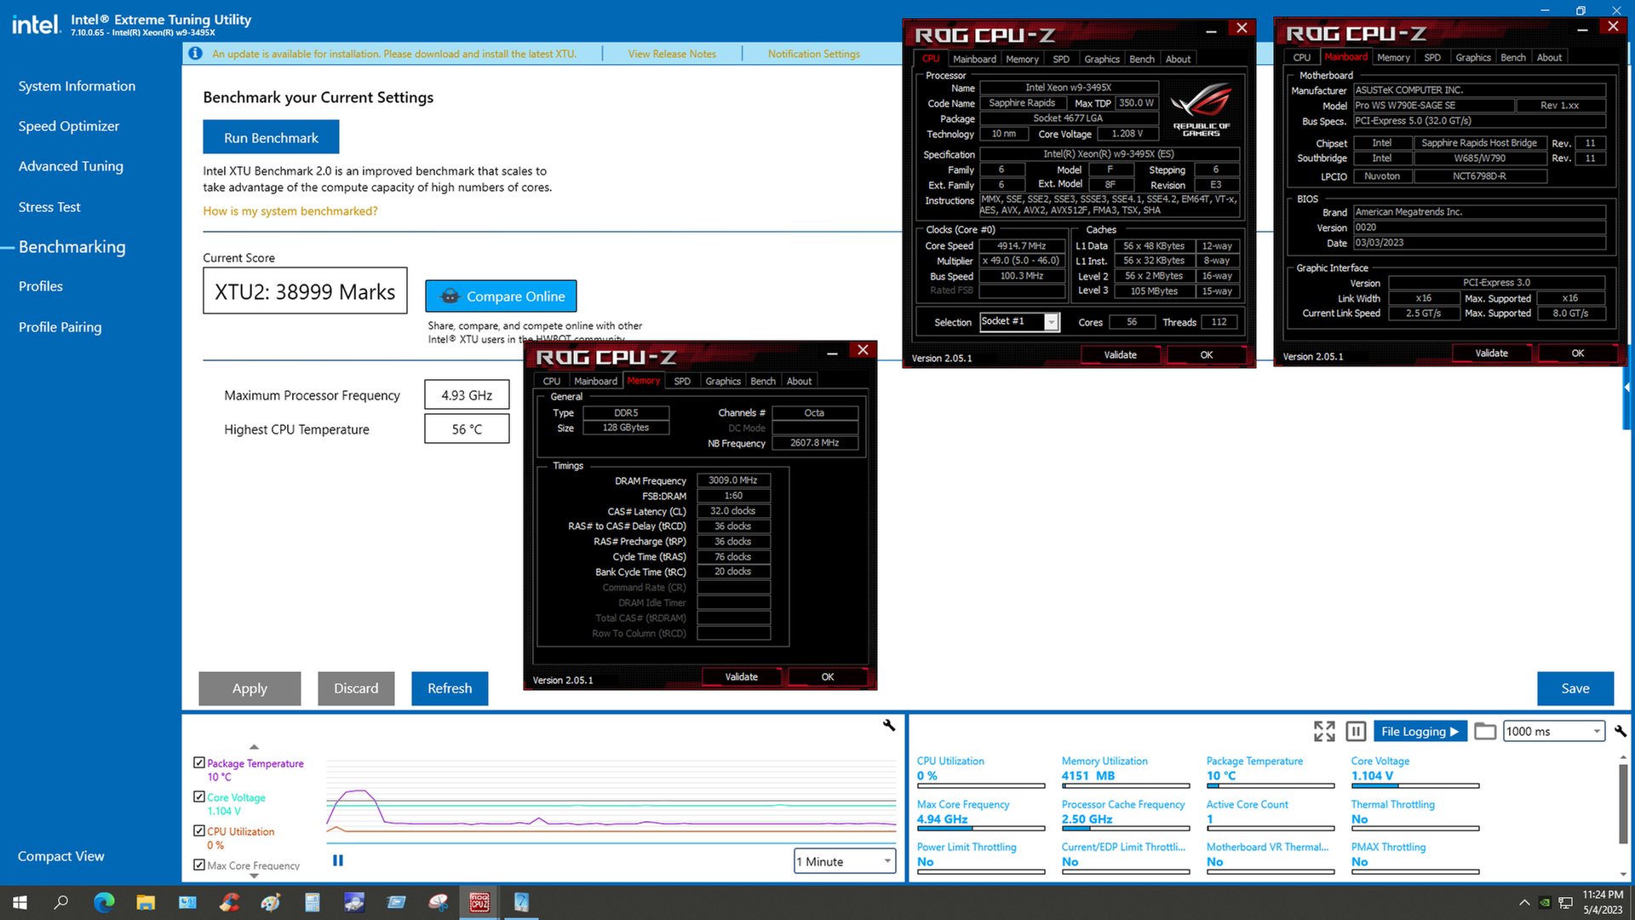The width and height of the screenshot is (1635, 920).
Task: Click View Release Notes link
Action: click(x=672, y=54)
